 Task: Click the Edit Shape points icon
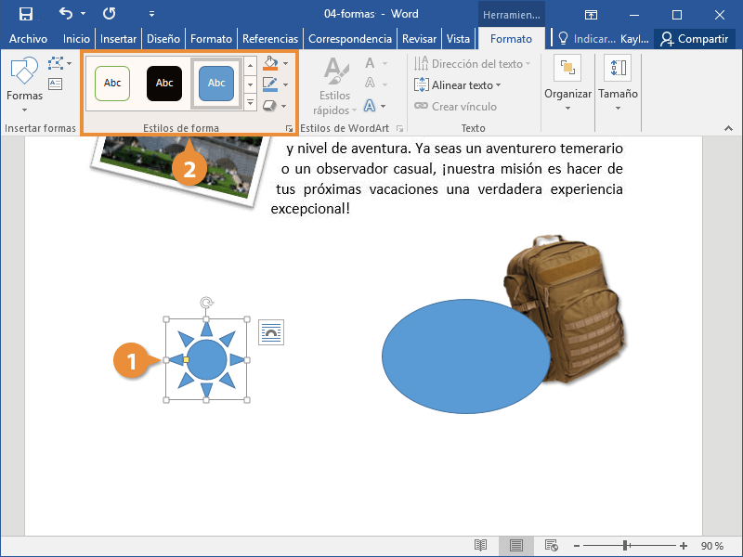(56, 63)
